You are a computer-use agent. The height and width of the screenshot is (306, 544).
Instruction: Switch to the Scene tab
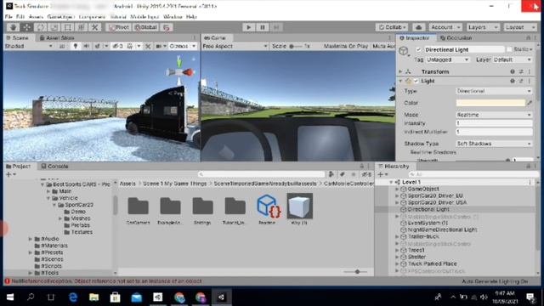coord(17,37)
